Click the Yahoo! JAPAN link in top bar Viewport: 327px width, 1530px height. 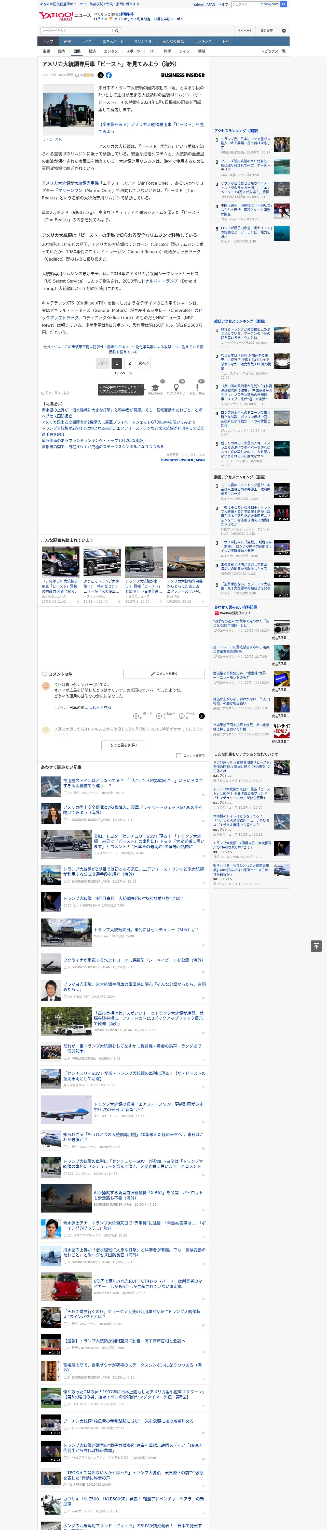pyautogui.click(x=204, y=4)
